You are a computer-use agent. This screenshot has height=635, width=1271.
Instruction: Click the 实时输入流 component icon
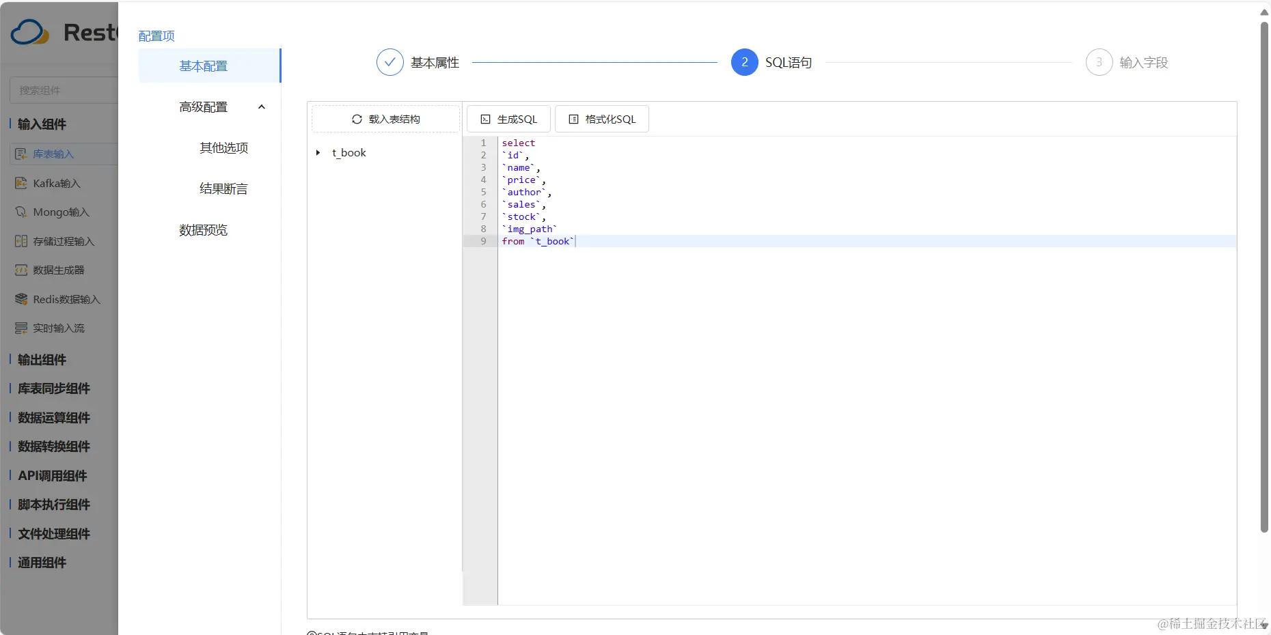[21, 328]
